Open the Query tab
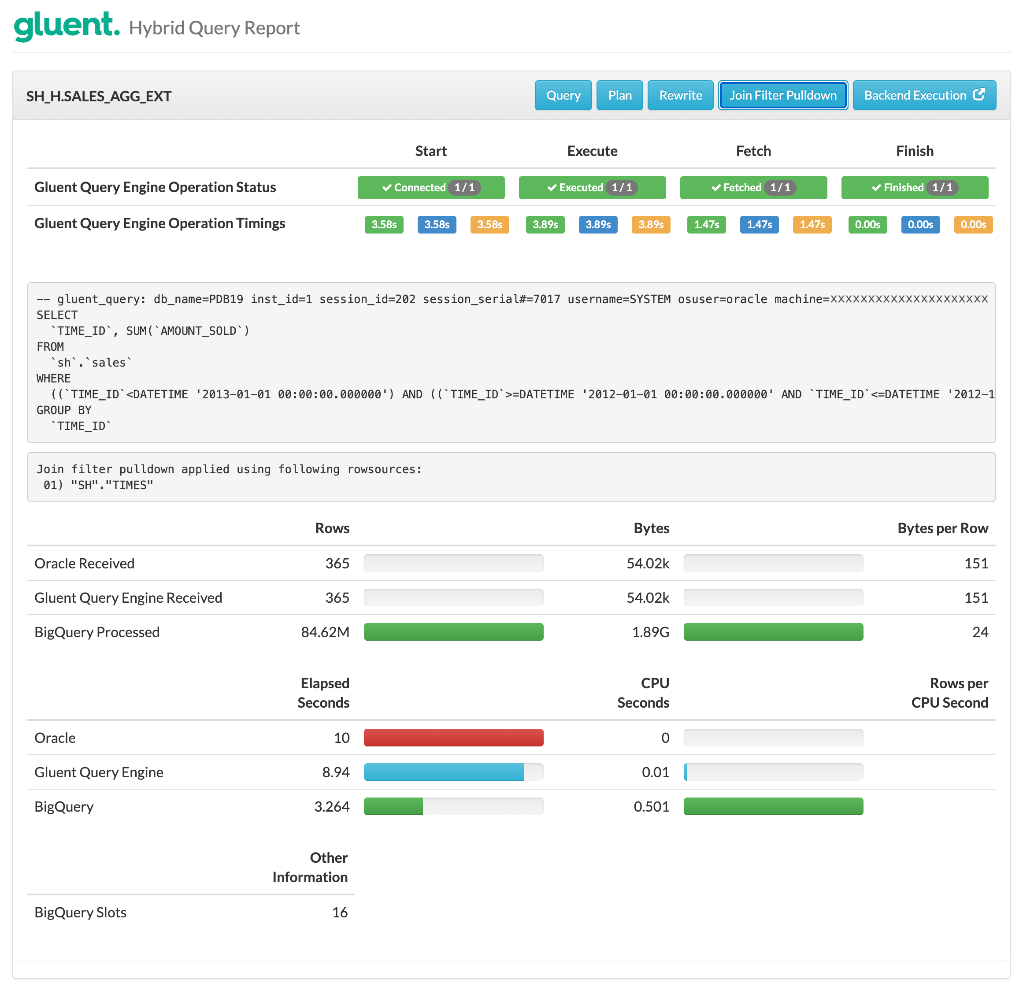Image resolution: width=1023 pixels, height=987 pixels. [563, 95]
